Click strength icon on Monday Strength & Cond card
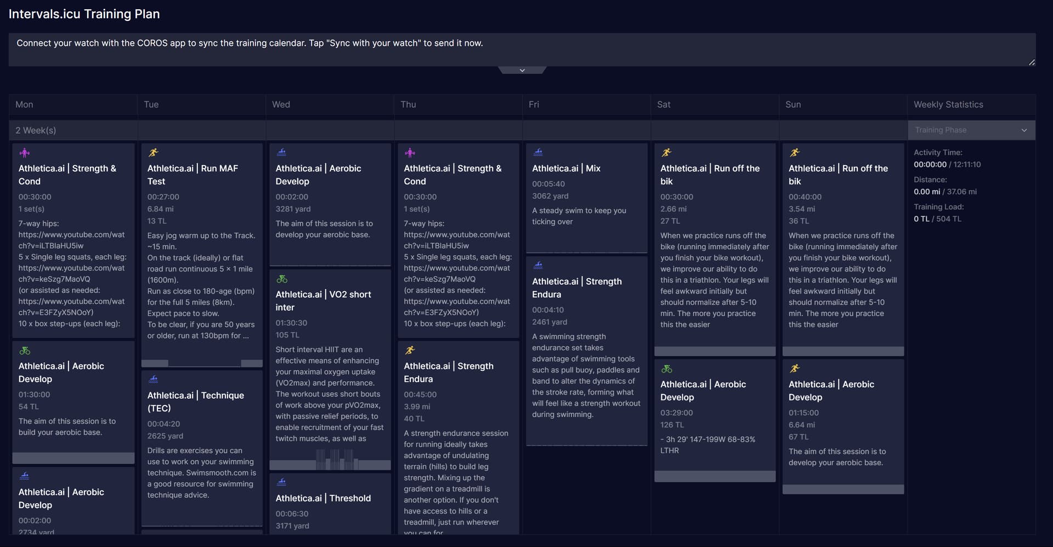 tap(24, 153)
